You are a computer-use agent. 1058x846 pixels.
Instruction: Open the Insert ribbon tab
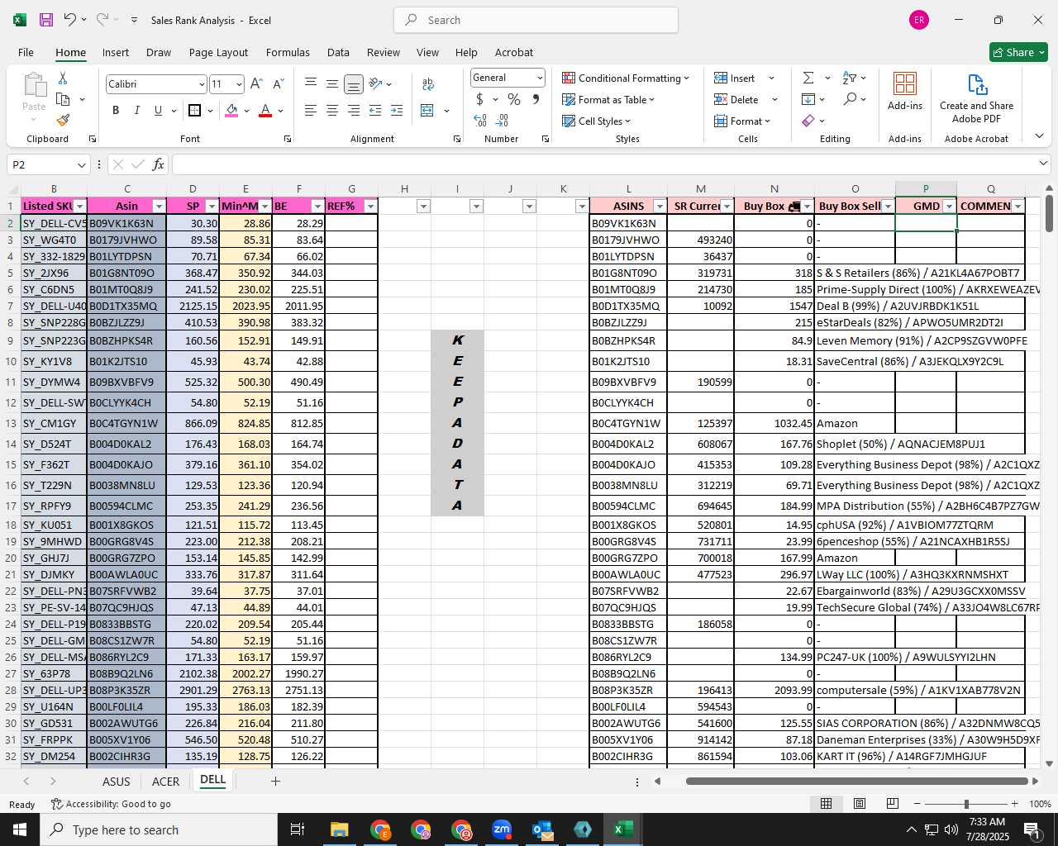pos(116,52)
